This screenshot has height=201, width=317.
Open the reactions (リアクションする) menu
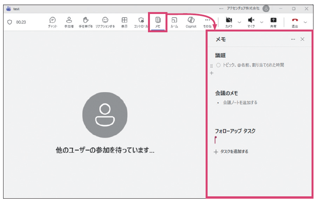pyautogui.click(x=105, y=22)
